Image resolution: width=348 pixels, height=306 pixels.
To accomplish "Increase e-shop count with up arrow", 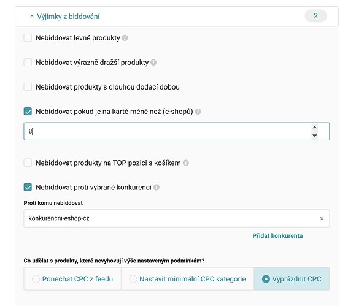I will 314,128.
